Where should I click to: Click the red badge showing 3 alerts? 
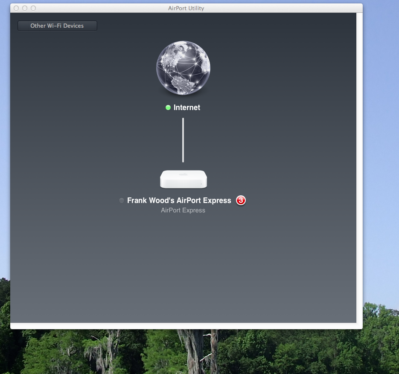coord(241,200)
